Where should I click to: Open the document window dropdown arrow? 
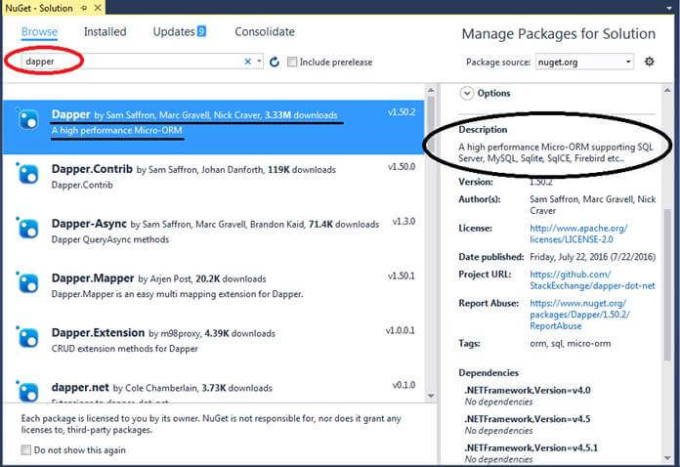[669, 8]
